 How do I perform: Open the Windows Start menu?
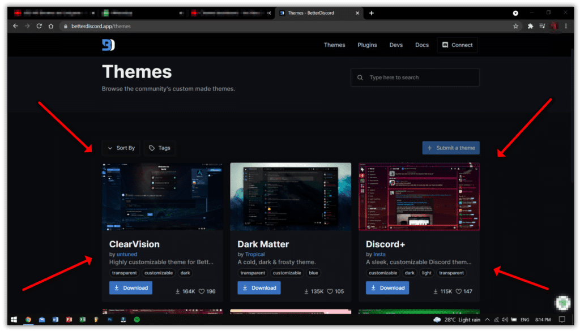(x=14, y=320)
